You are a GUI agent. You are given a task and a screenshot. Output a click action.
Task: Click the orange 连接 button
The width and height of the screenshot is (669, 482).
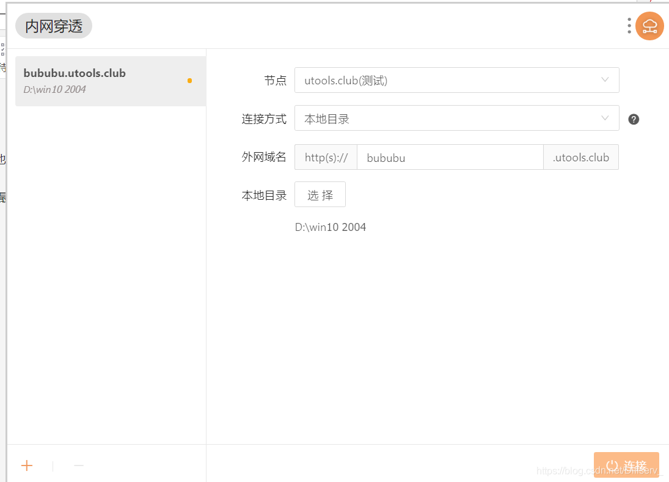(626, 464)
